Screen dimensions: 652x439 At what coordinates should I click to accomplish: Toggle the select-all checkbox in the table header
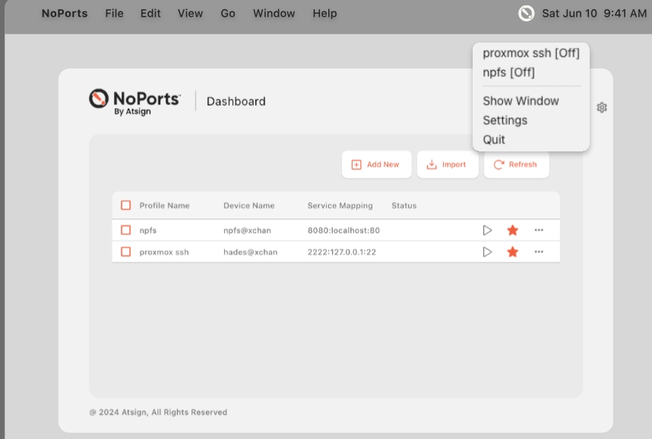click(126, 205)
